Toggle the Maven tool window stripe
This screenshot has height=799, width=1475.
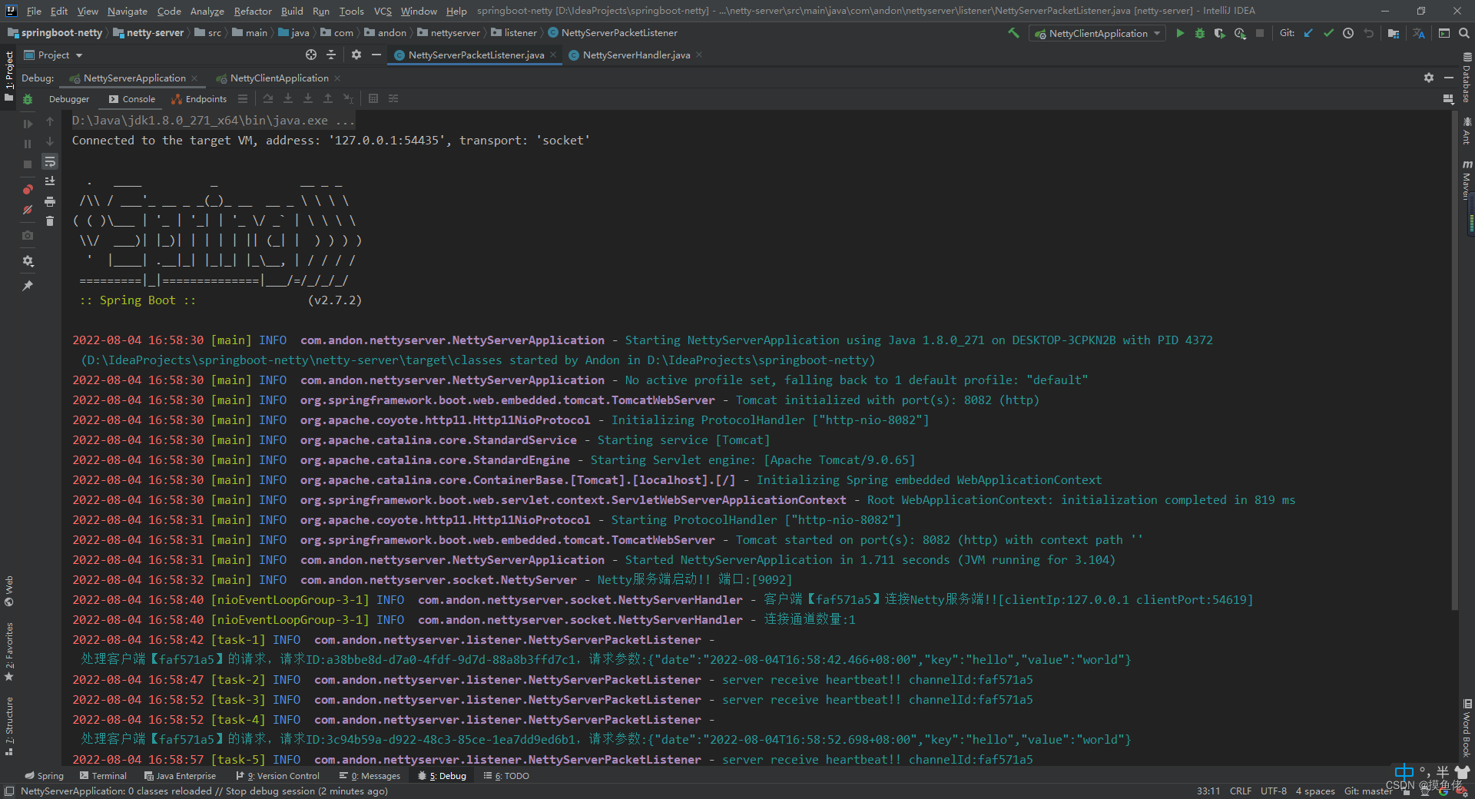[x=1467, y=180]
